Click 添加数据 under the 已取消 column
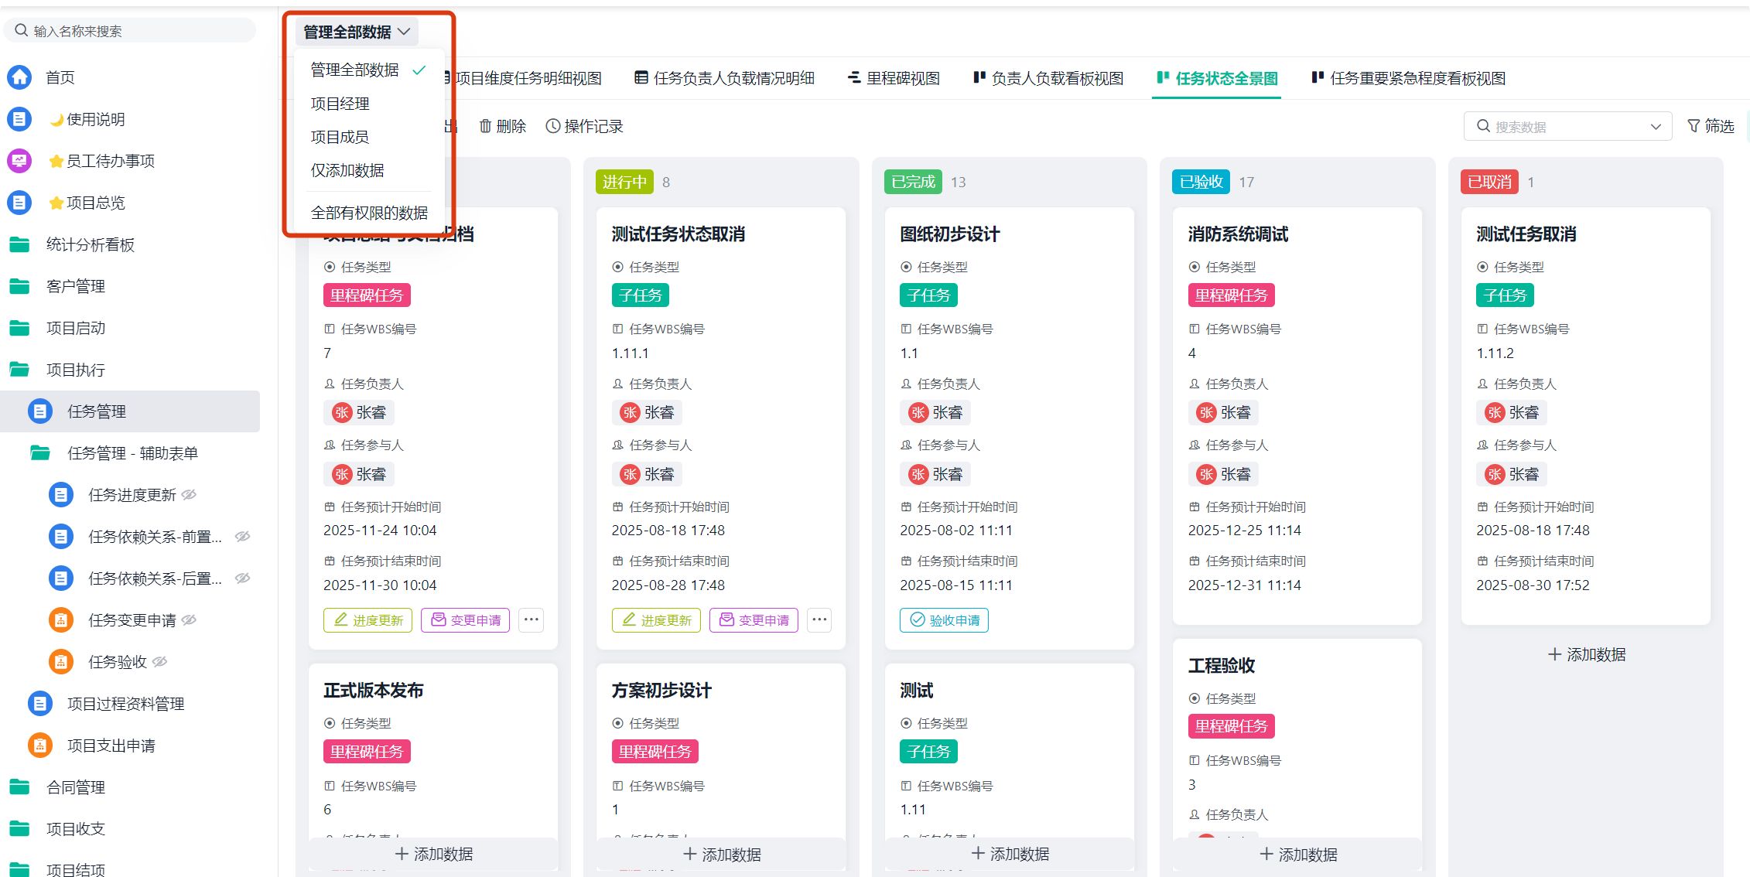 pos(1586,655)
